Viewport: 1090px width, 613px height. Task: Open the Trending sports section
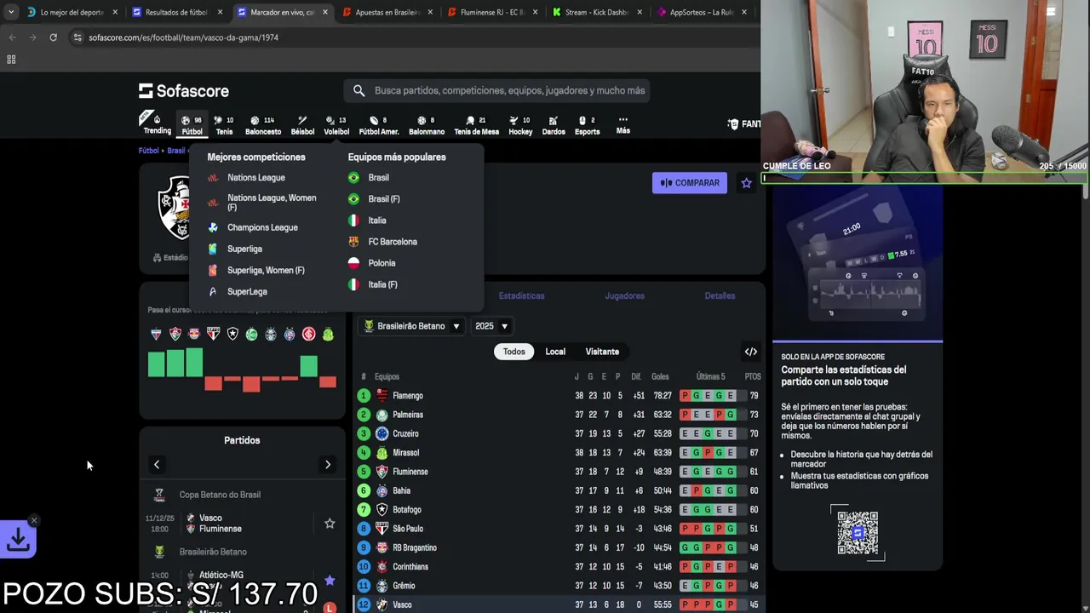(157, 124)
